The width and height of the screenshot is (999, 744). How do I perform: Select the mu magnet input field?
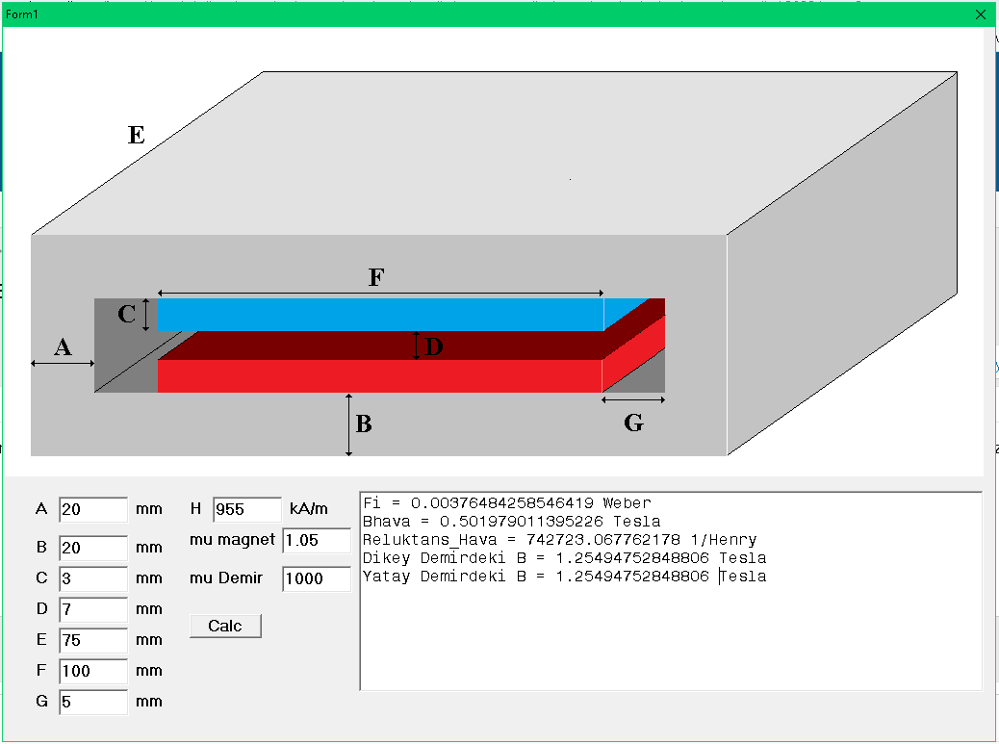317,541
